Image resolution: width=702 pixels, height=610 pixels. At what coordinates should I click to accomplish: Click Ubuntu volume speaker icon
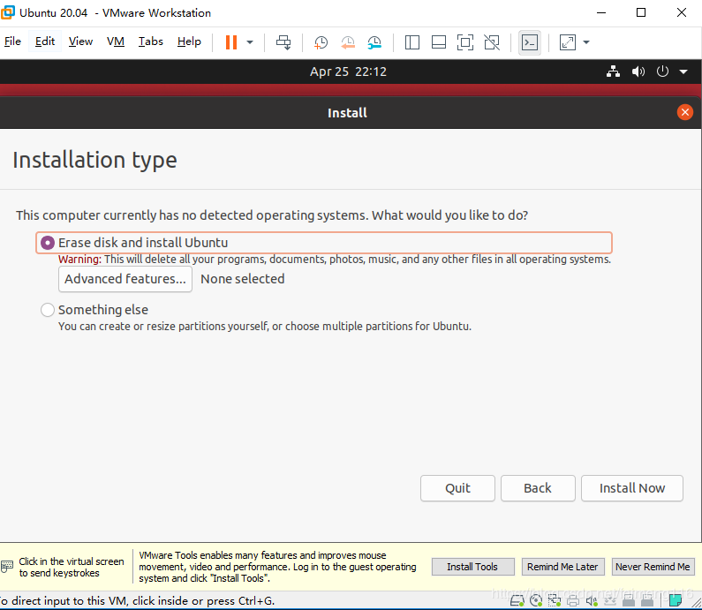(x=638, y=72)
